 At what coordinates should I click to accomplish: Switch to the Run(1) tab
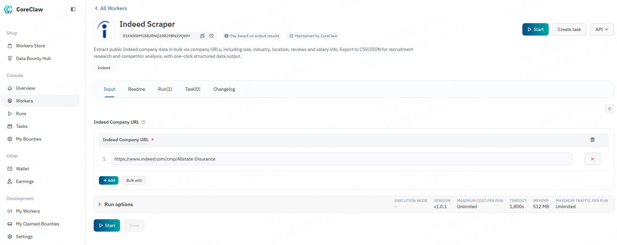coord(165,89)
